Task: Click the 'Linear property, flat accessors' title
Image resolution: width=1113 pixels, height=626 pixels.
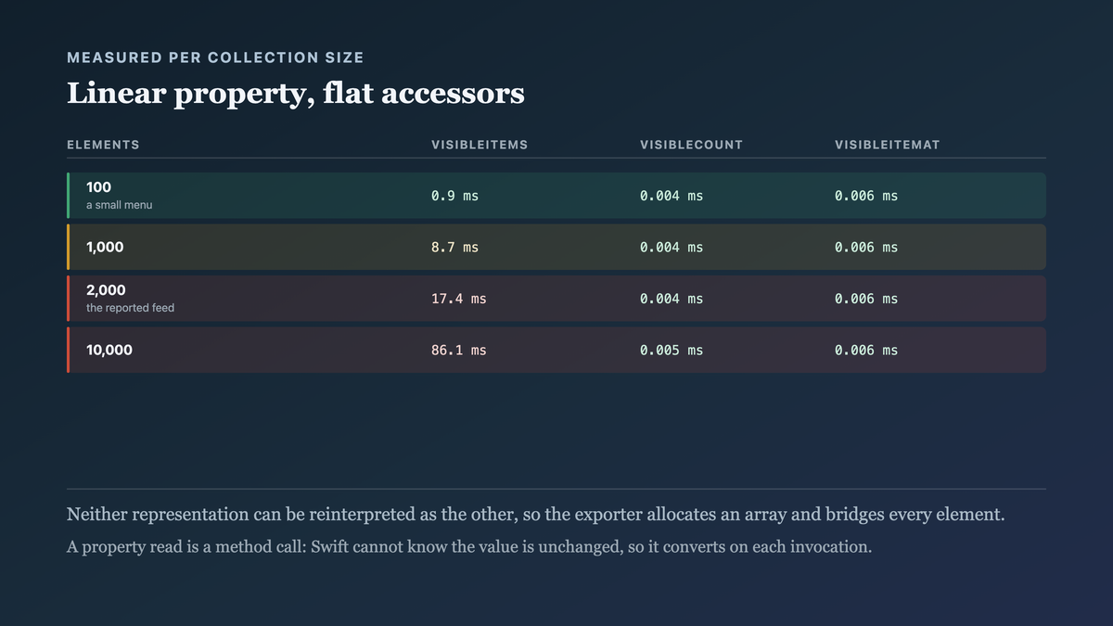Action: click(296, 94)
